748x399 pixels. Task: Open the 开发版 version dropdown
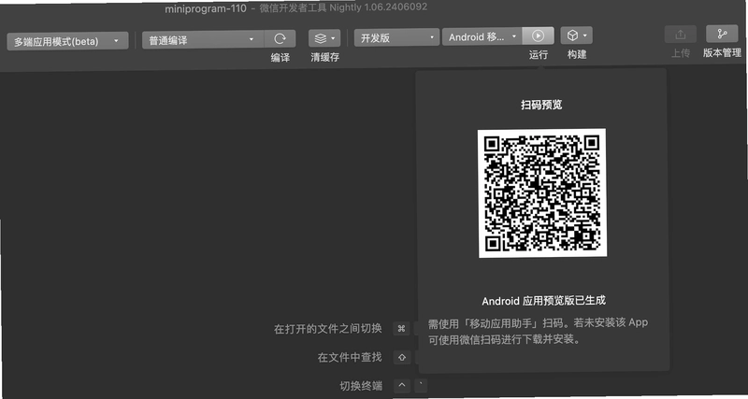tap(396, 37)
